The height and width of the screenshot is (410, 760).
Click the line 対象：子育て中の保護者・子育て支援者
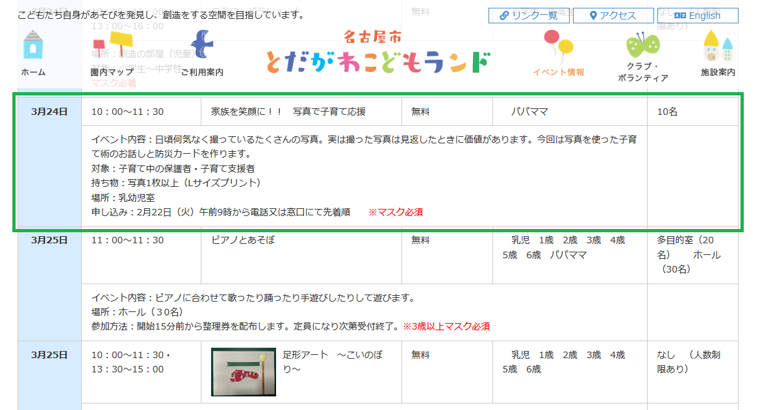click(173, 169)
